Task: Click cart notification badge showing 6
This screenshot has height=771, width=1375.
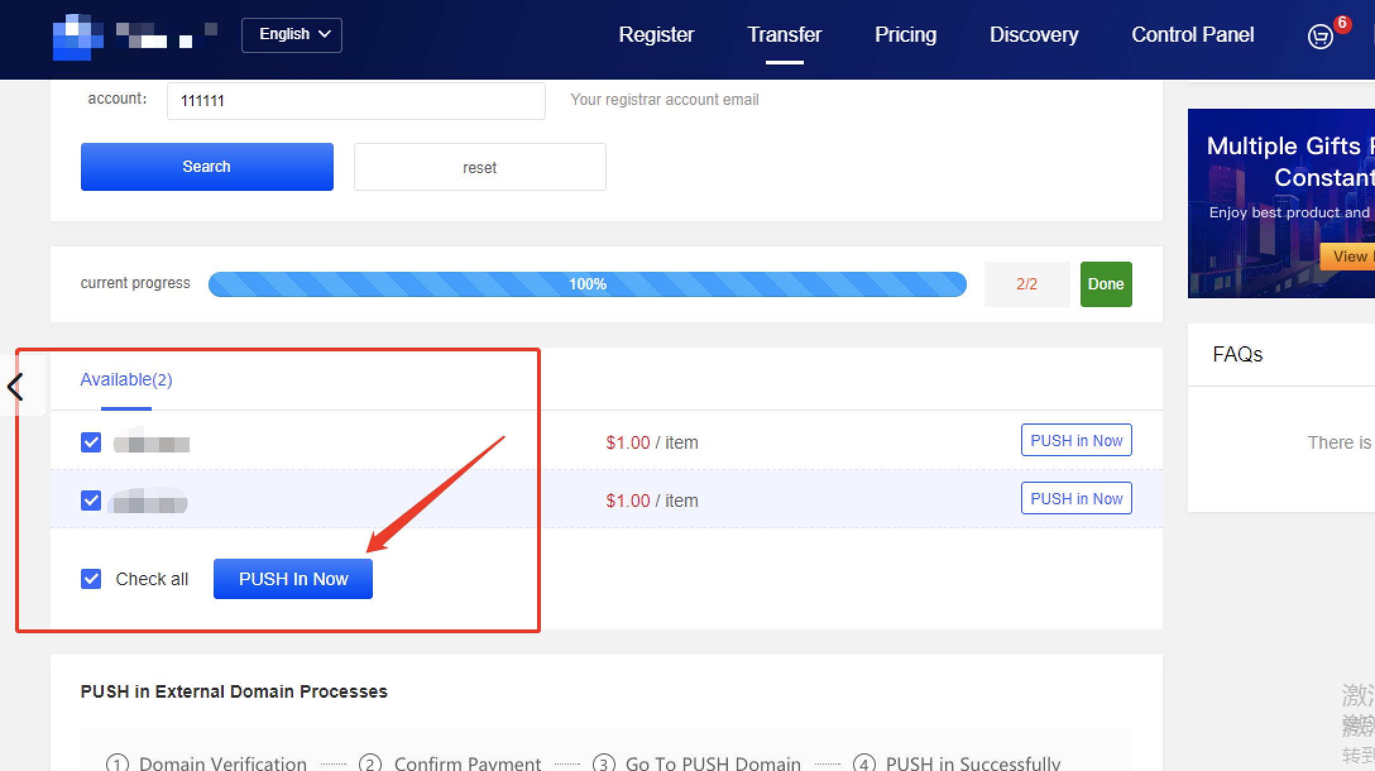Action: [1342, 23]
